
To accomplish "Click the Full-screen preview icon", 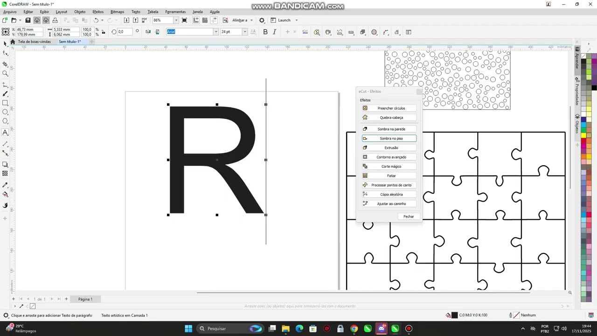I will (x=184, y=20).
